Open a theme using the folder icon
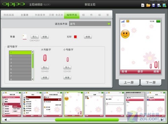This screenshot has width=168, height=124. 148,5
